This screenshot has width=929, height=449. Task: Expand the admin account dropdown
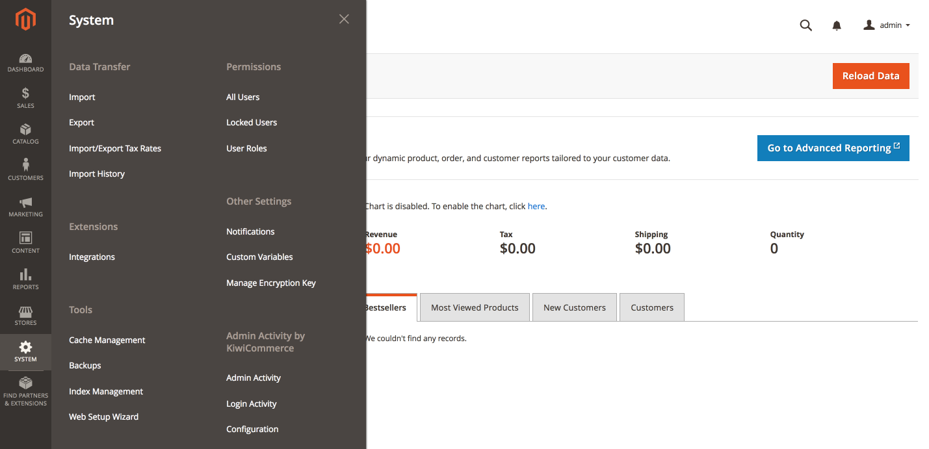[x=887, y=25]
